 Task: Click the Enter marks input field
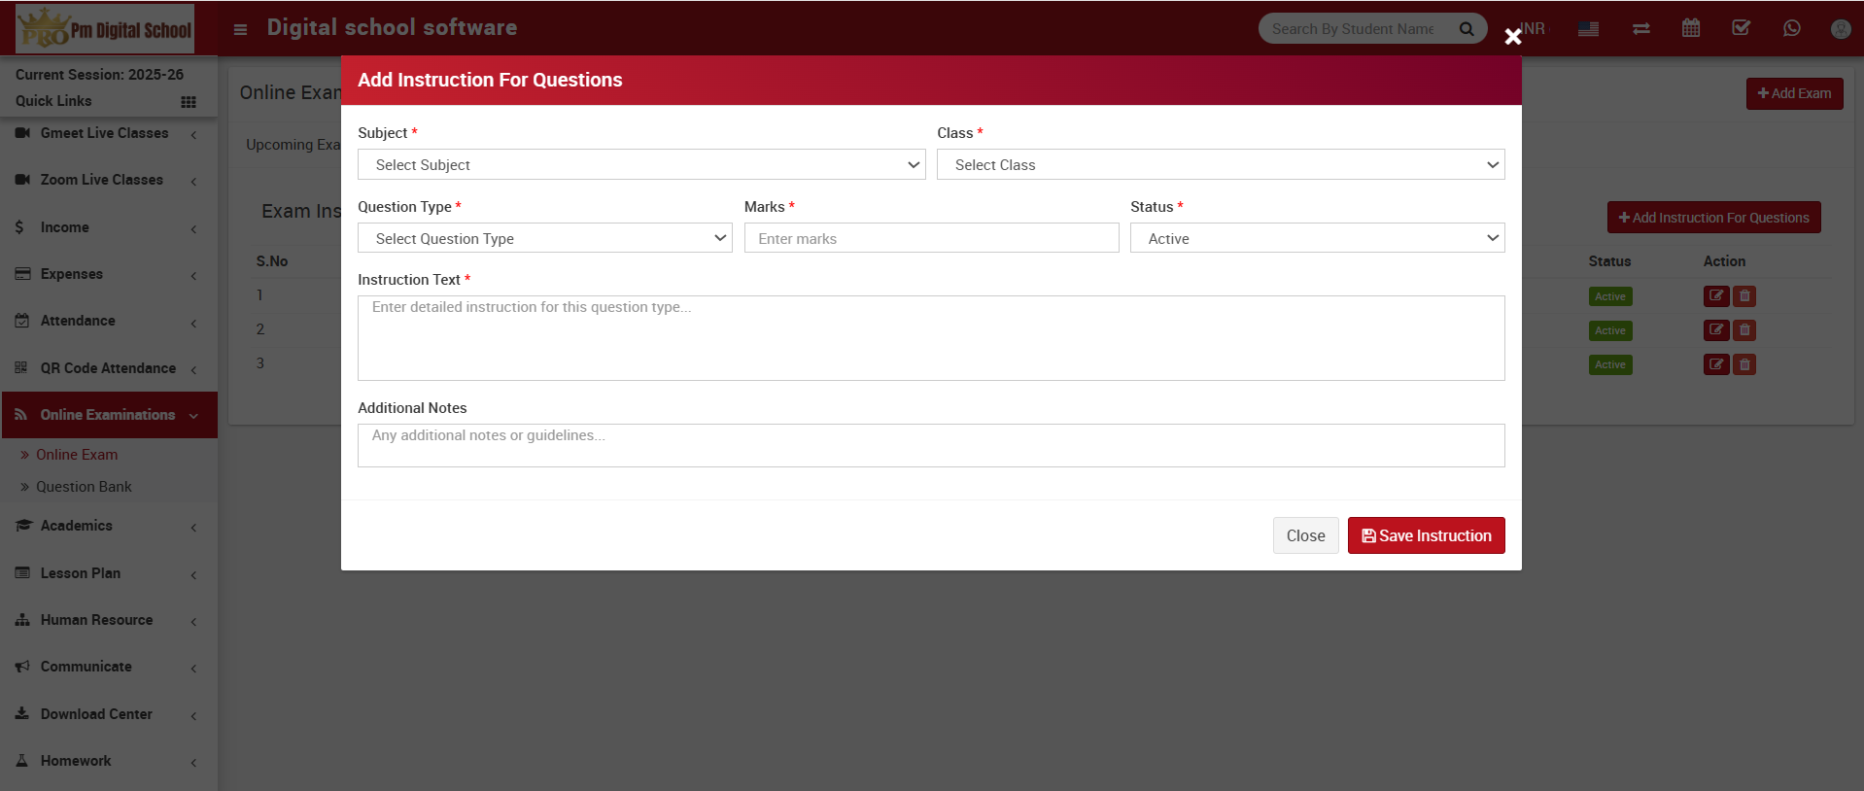click(x=930, y=239)
